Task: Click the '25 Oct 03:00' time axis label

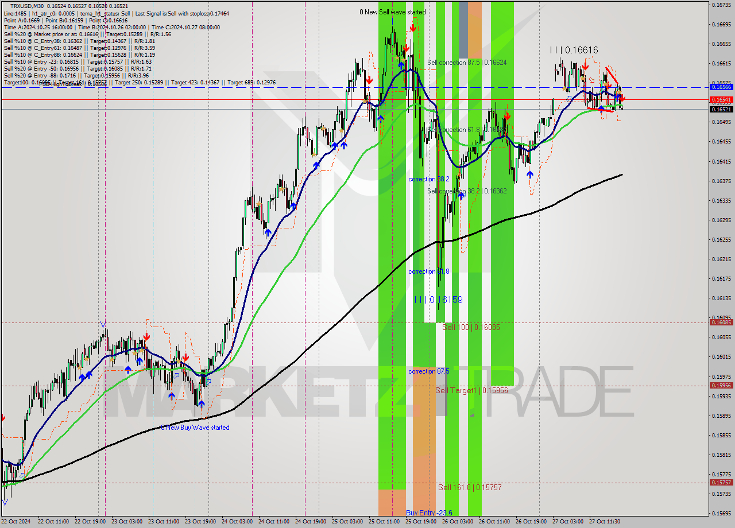Action: [347, 522]
